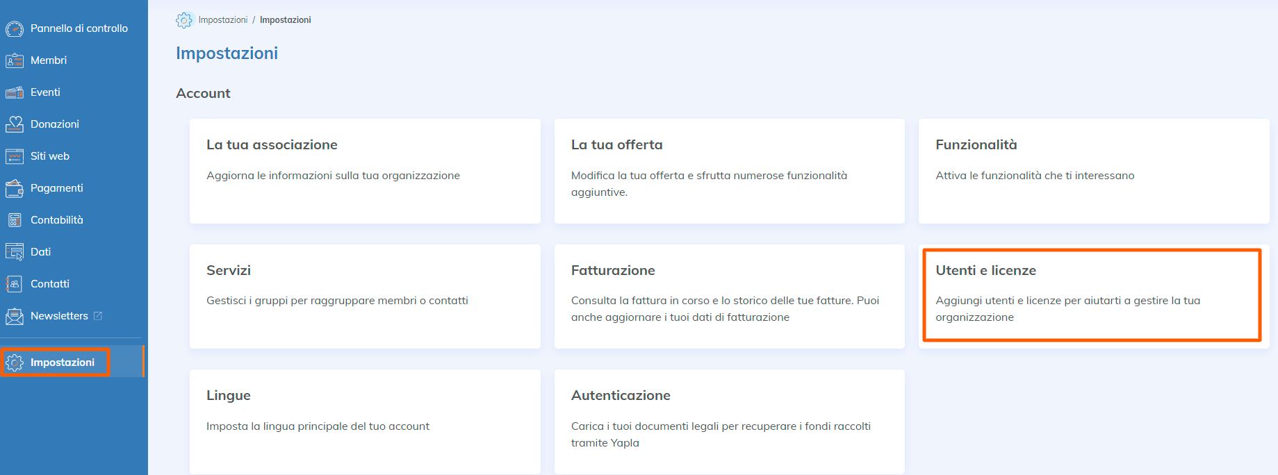
Task: Open the Lingue settings card
Action: (x=365, y=421)
